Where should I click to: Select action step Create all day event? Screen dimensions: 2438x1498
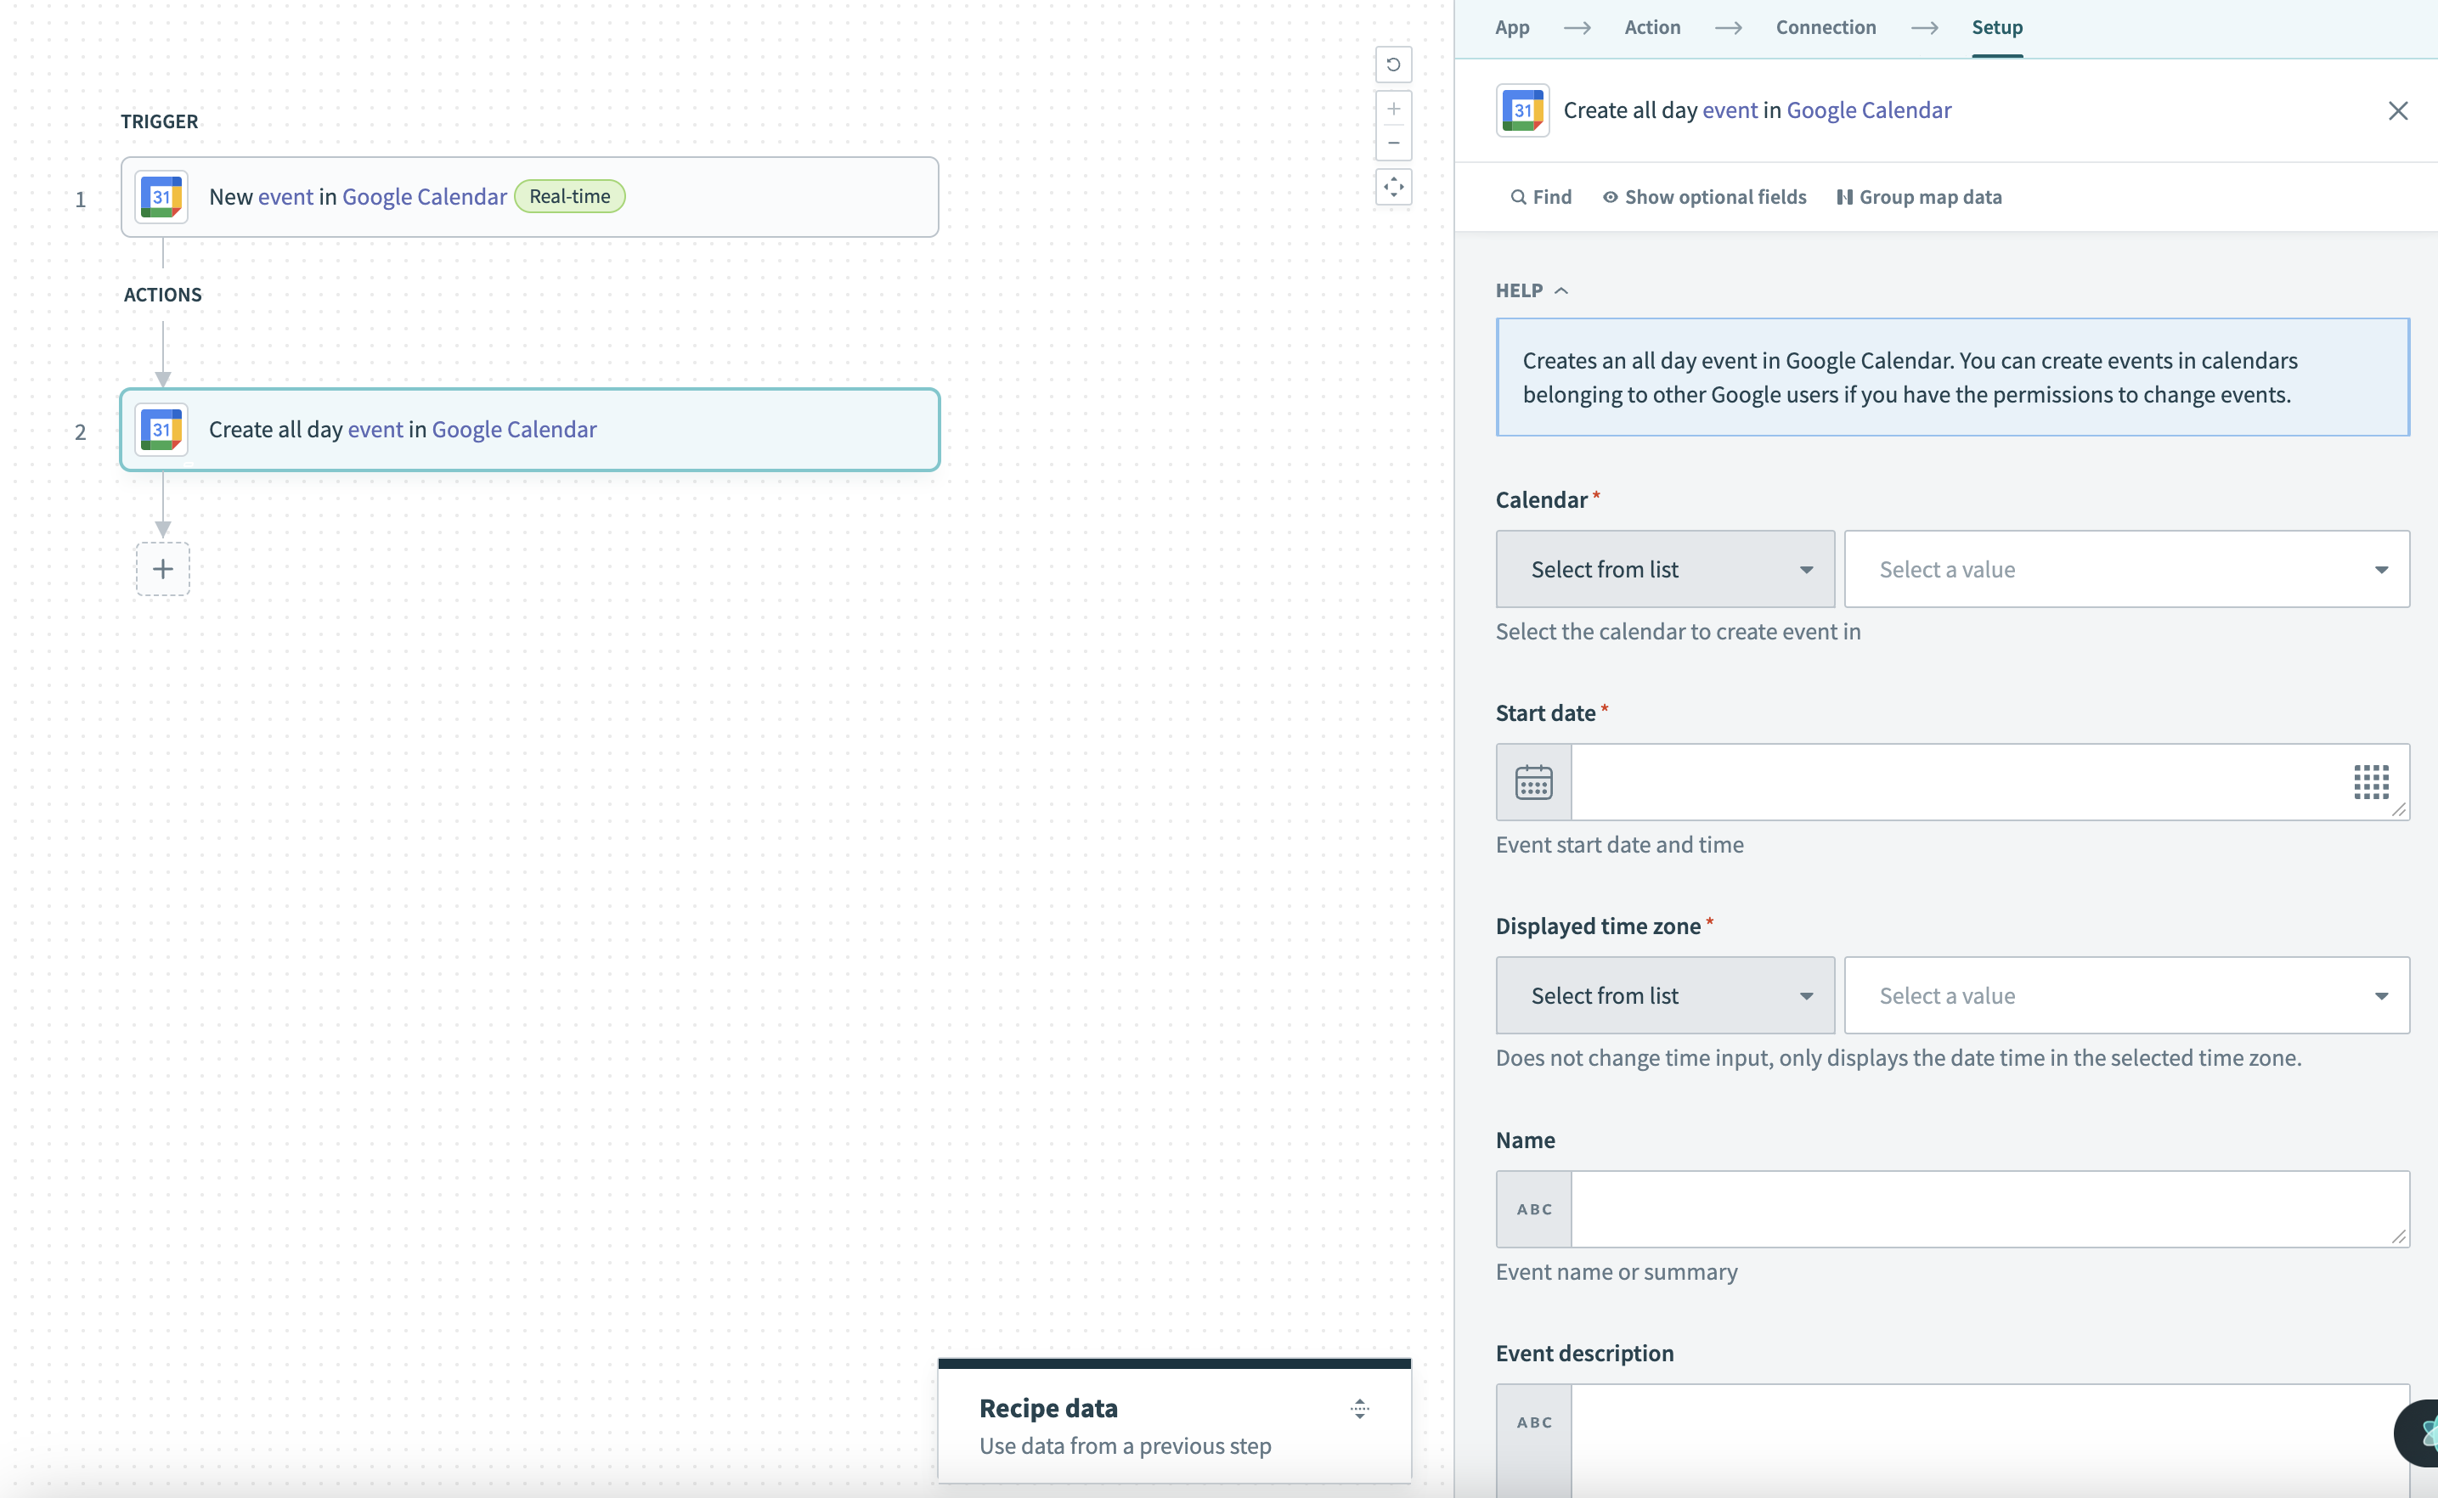click(x=529, y=429)
